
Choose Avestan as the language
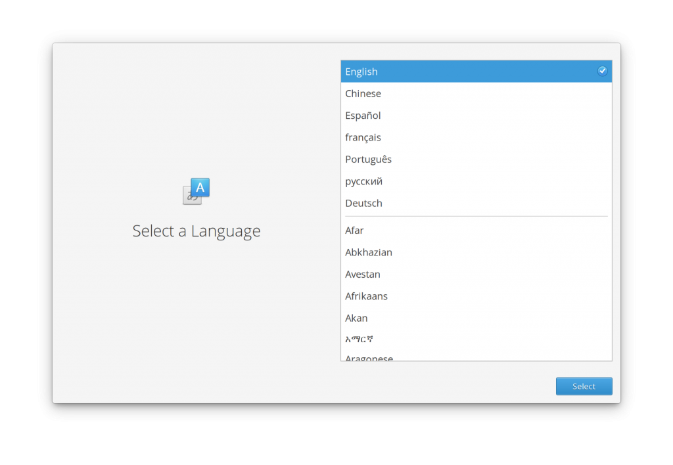[362, 274]
